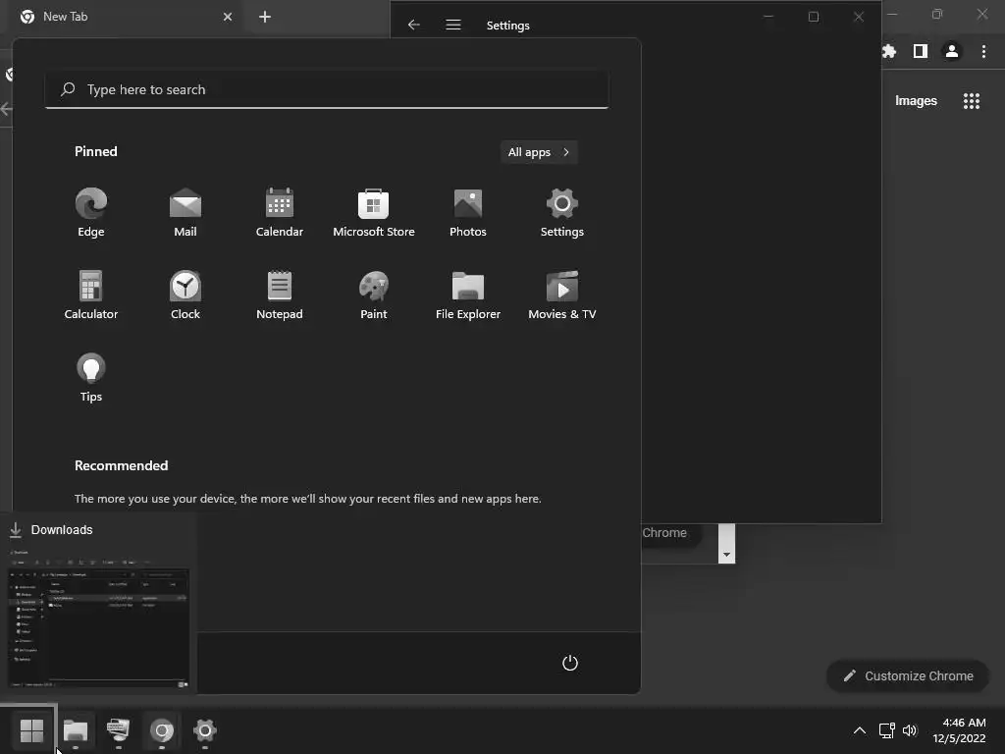This screenshot has height=754, width=1005.
Task: Click the back arrow in Settings window
Action: [414, 25]
